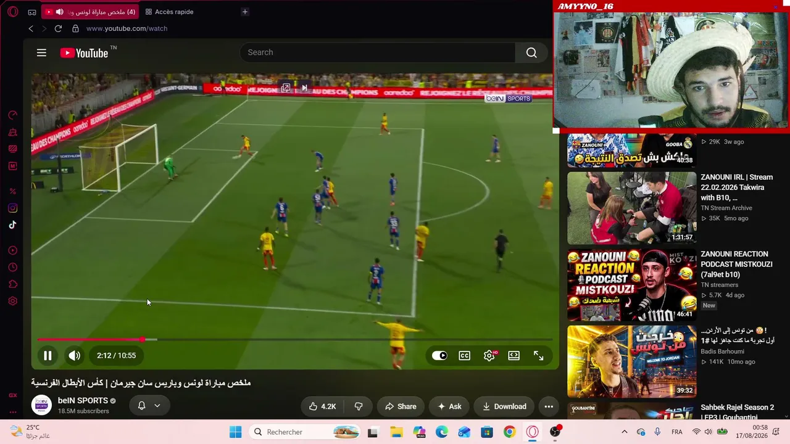The width and height of the screenshot is (790, 444).
Task: Open the GX icon at sidebar bottom
Action: (12, 395)
